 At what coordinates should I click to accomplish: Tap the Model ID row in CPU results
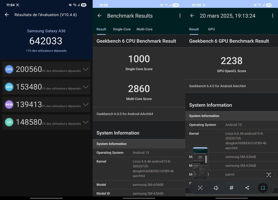tap(139, 194)
